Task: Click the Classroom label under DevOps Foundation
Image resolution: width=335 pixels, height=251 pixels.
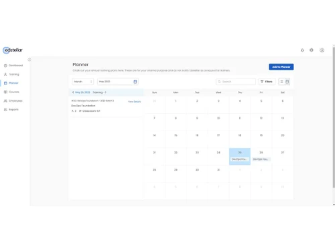Action: coord(91,111)
